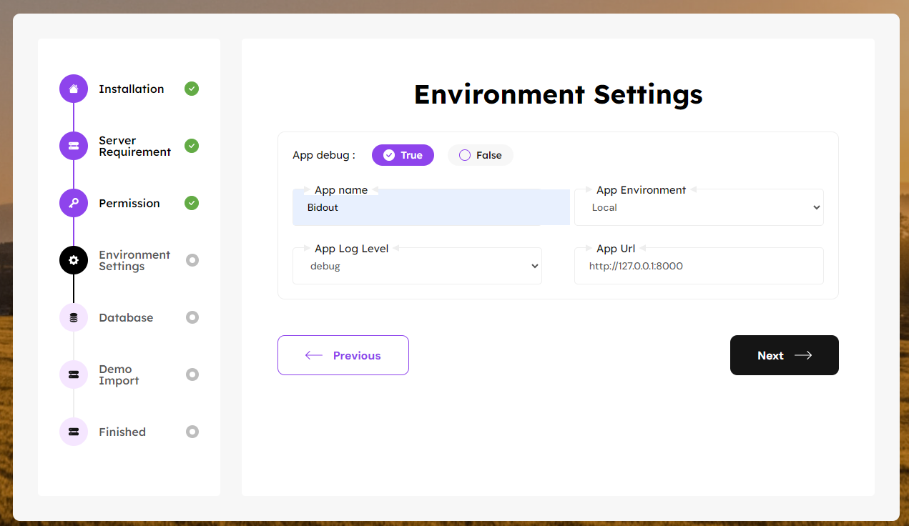Click the green checkmark beside Installation
The image size is (909, 526).
192,89
